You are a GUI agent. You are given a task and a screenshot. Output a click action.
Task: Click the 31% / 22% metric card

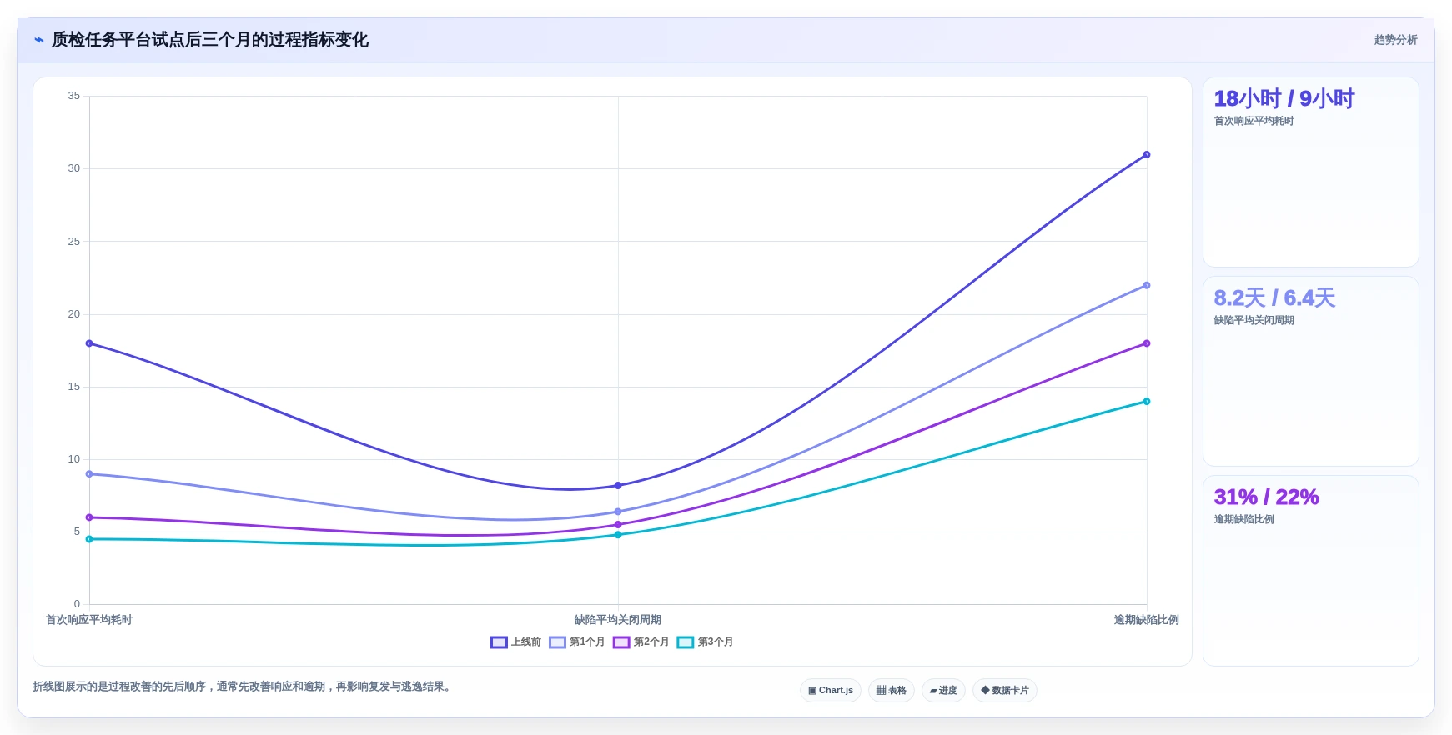pos(1310,571)
